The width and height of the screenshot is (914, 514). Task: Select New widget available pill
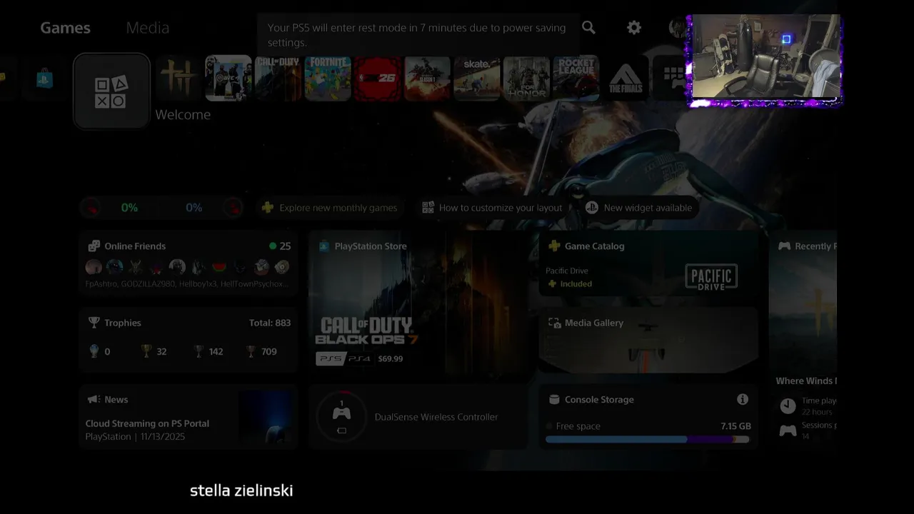pos(638,208)
